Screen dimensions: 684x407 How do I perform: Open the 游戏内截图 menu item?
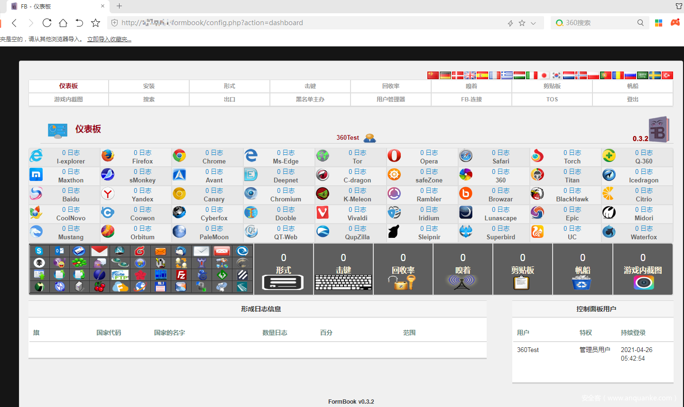coord(69,99)
